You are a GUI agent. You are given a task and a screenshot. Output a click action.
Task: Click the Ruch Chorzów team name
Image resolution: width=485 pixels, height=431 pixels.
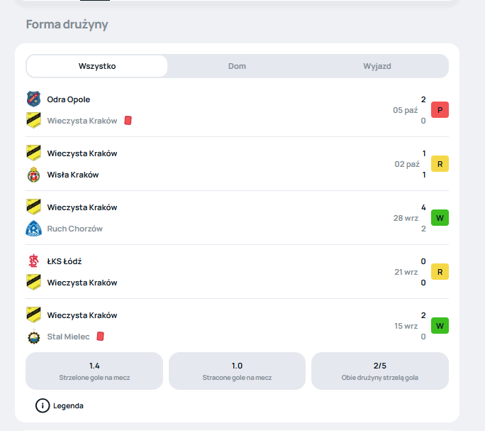point(75,229)
